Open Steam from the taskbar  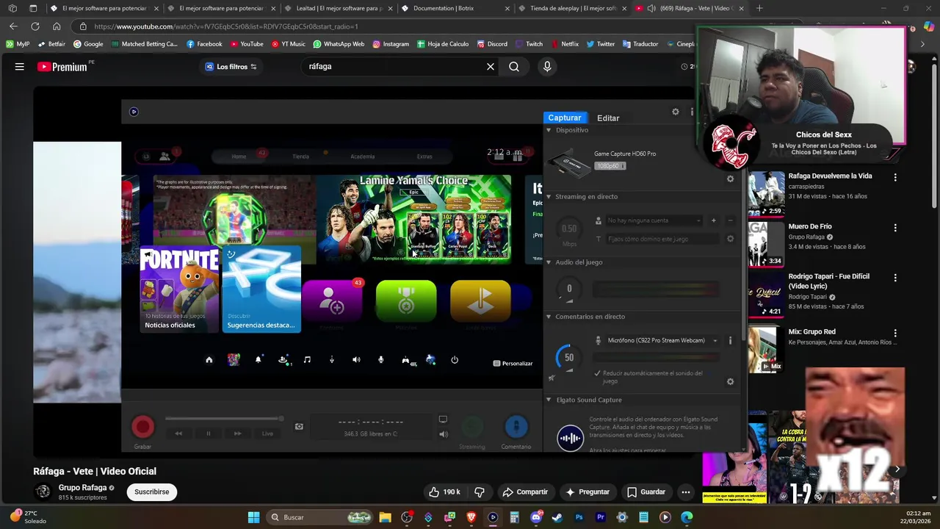557,517
